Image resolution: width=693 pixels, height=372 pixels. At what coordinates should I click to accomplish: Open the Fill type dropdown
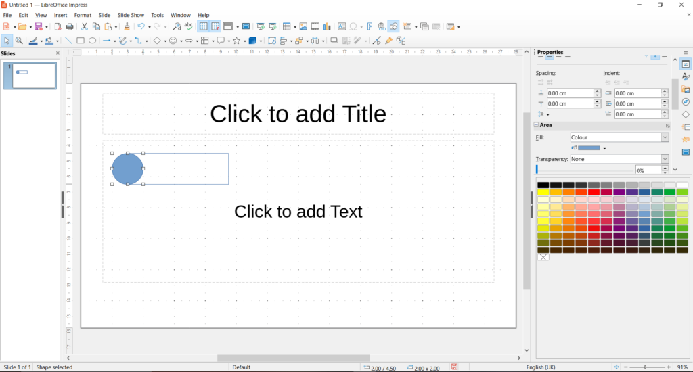(619, 137)
